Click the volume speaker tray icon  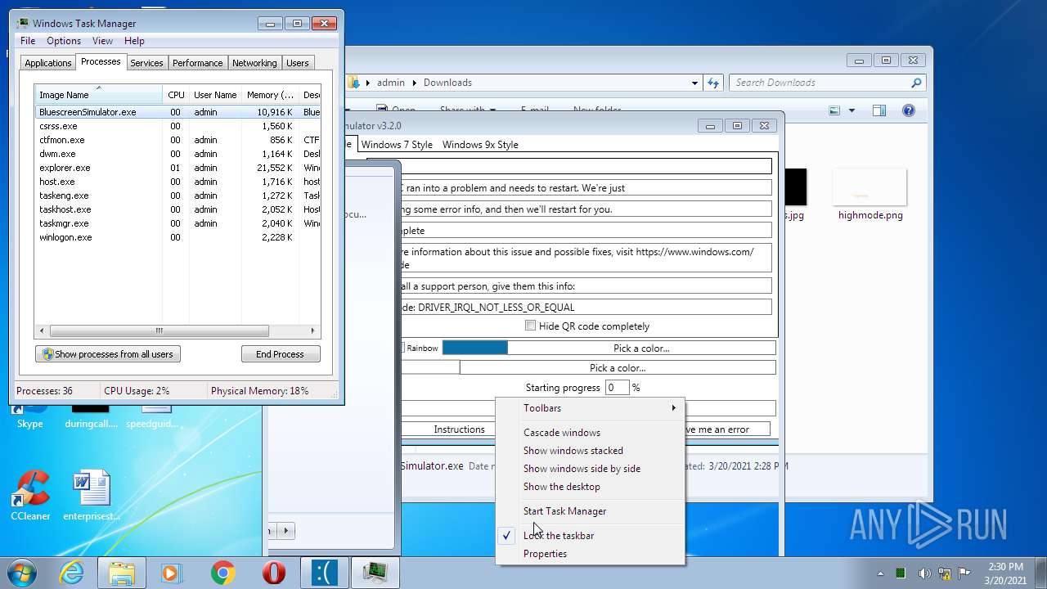click(x=924, y=573)
